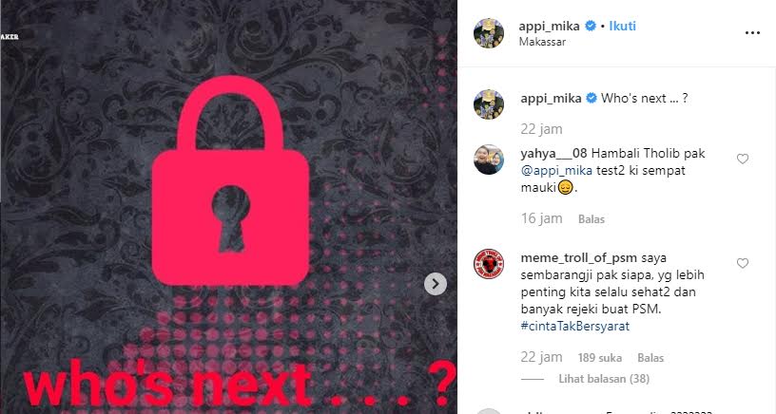
Task: Go to next photo with carousel arrow
Action: (436, 284)
